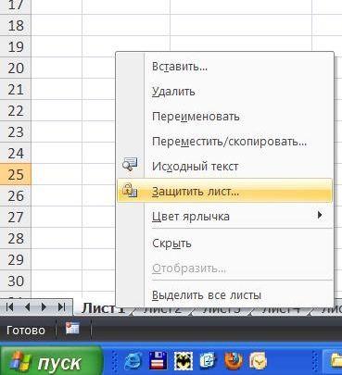Click the lock icon beside Защитить лист
Screen dimensions: 342x375
[130, 190]
